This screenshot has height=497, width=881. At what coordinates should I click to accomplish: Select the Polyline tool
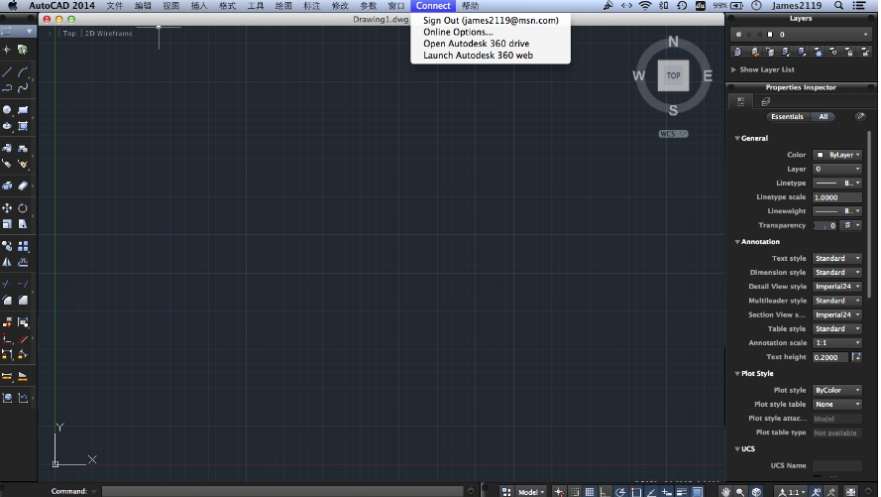pyautogui.click(x=7, y=88)
